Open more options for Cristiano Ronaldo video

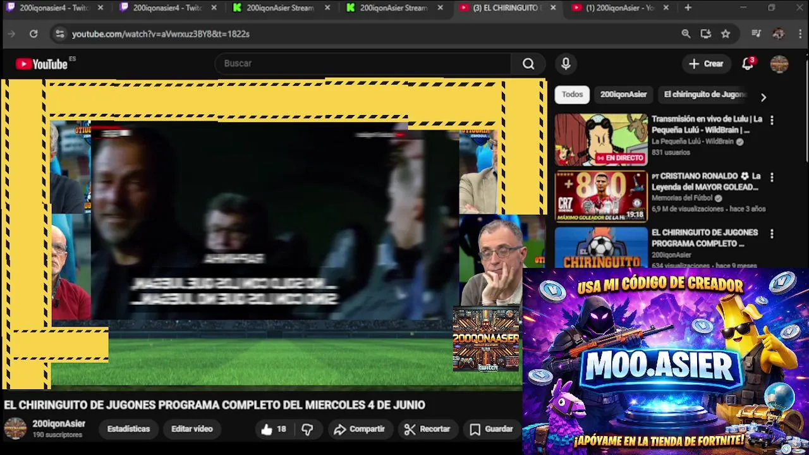[x=772, y=178]
